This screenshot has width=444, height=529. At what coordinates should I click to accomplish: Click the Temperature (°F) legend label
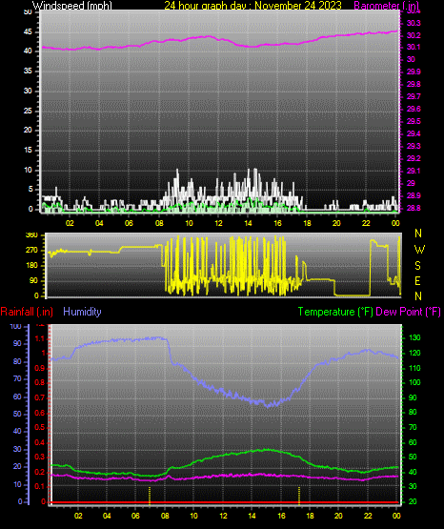pyautogui.click(x=335, y=312)
